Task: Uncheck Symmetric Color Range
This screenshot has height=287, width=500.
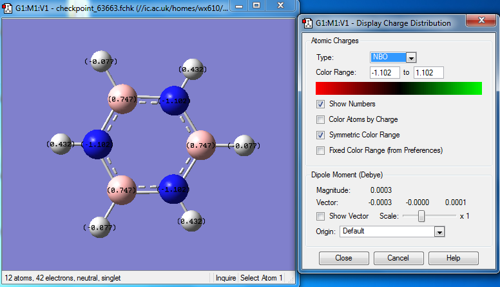Action: tap(320, 135)
